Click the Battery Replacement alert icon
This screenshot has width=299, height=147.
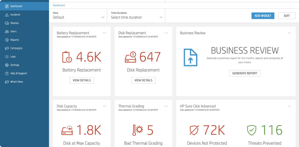click(x=67, y=57)
